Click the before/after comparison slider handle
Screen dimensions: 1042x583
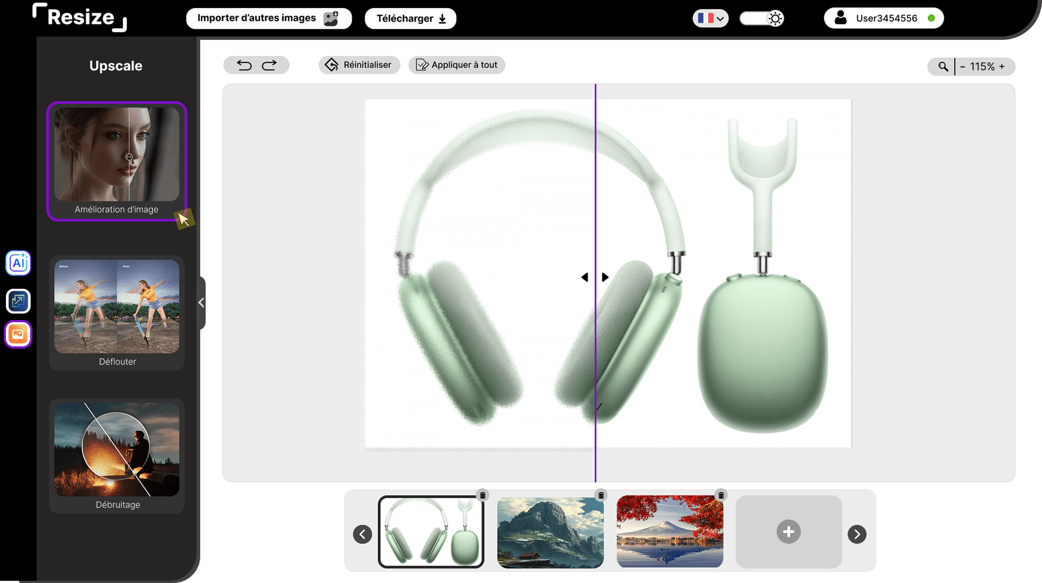(595, 277)
